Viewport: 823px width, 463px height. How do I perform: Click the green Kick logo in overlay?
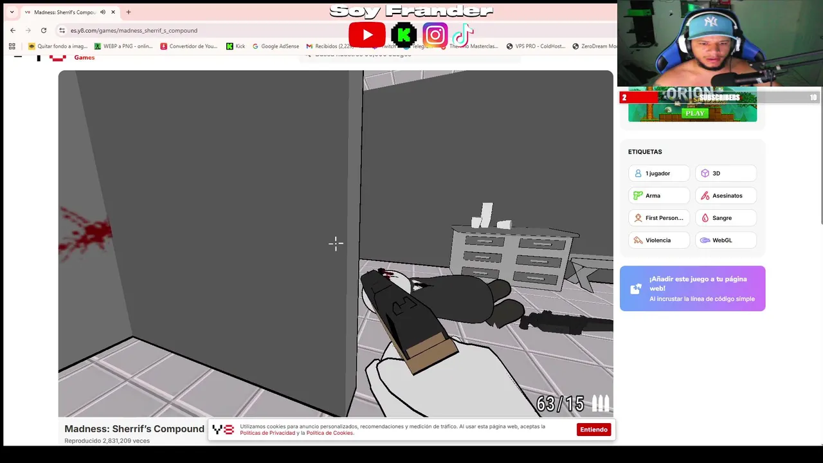pos(404,35)
